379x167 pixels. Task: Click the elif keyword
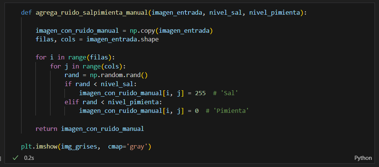point(72,102)
